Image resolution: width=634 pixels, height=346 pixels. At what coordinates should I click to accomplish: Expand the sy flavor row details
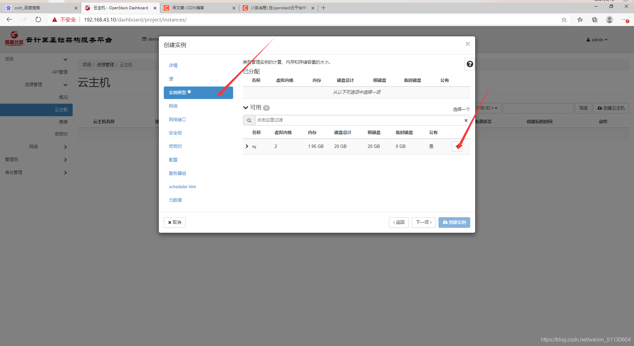tap(247, 146)
